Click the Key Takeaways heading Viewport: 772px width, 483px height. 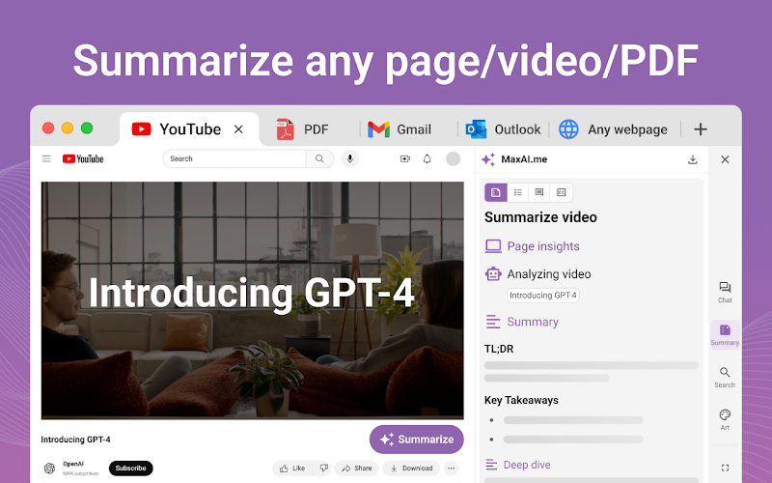(521, 400)
